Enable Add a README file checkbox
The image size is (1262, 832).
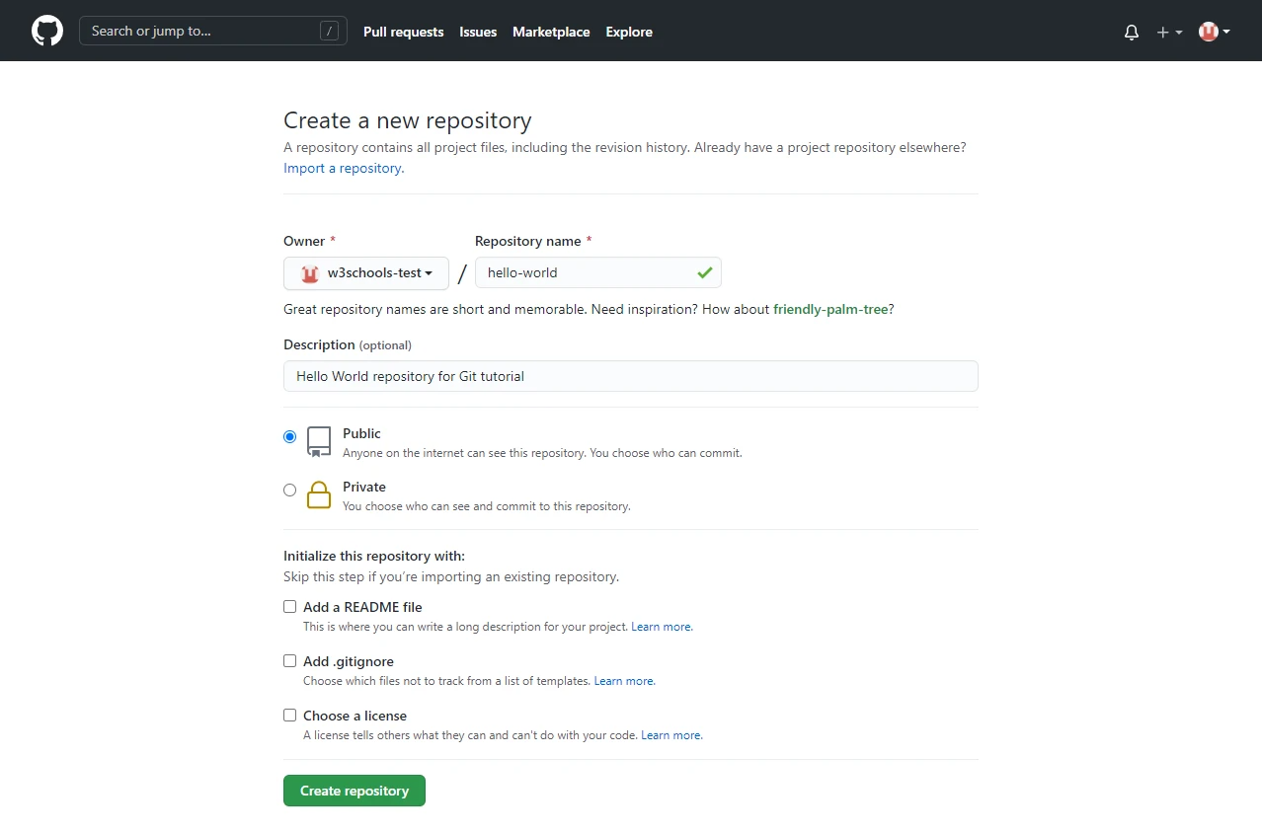click(x=289, y=607)
